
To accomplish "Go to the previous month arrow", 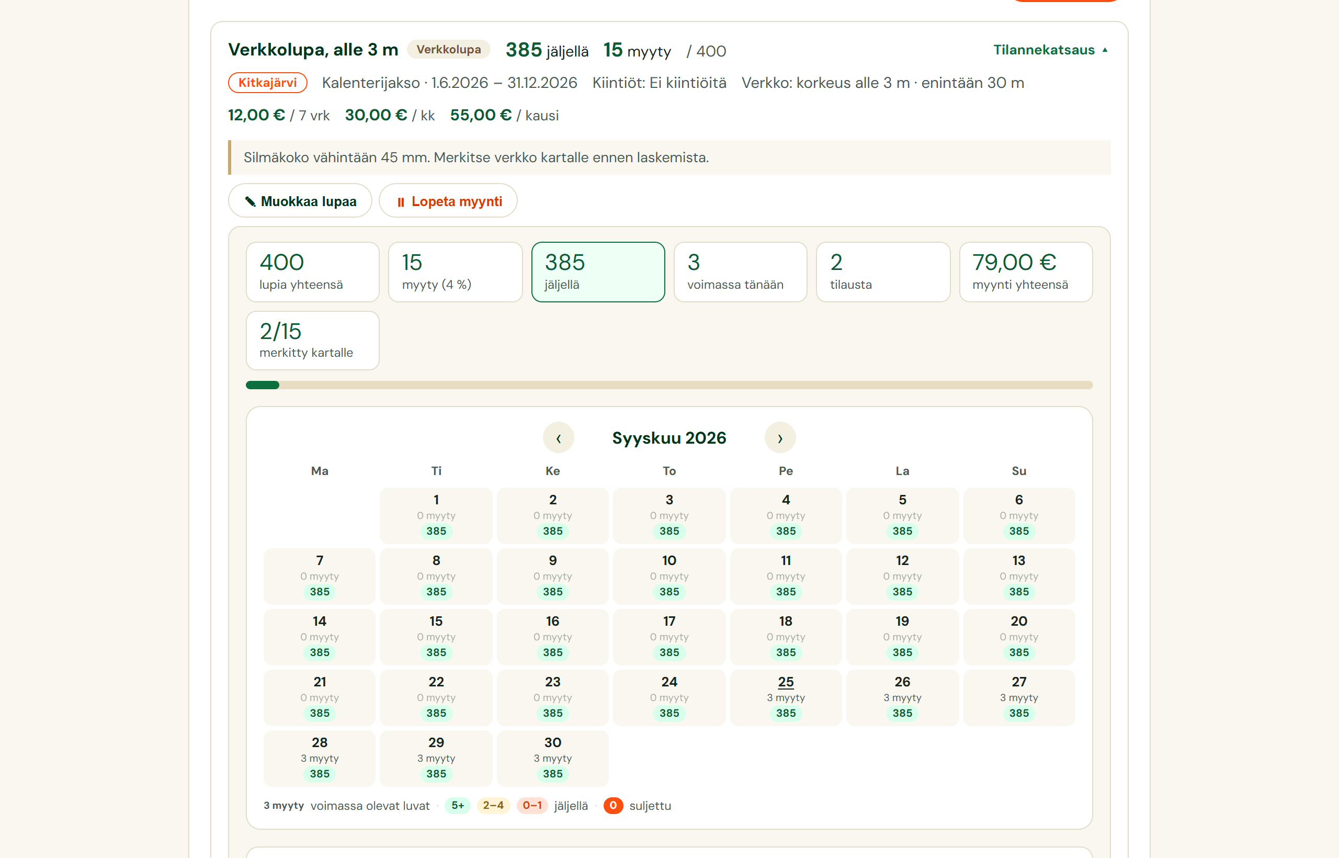I will tap(559, 438).
